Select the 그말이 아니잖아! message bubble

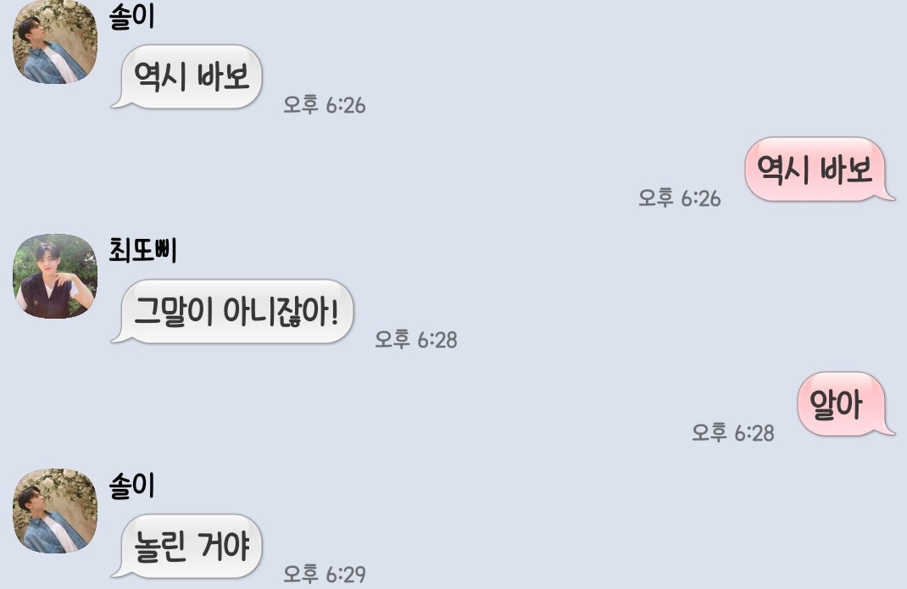coord(232,311)
